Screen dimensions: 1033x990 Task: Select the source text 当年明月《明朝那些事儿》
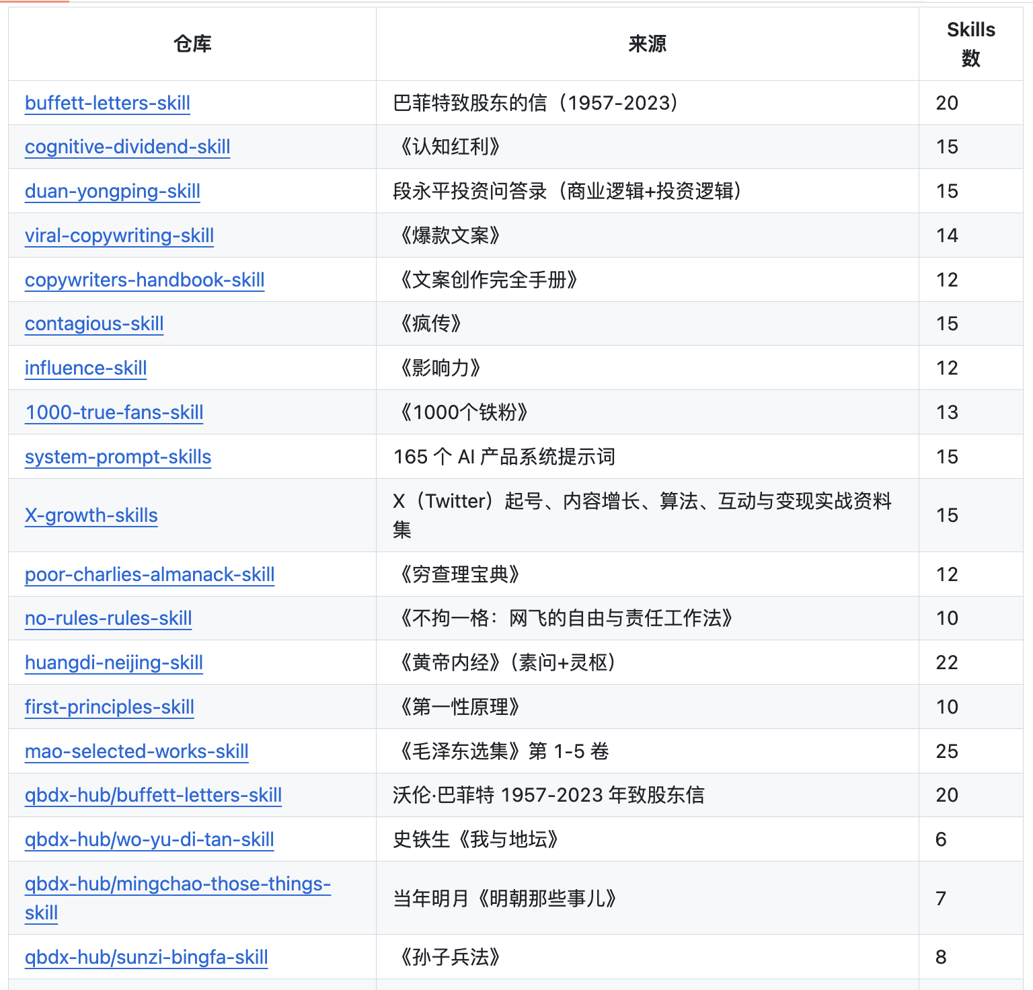tap(505, 899)
